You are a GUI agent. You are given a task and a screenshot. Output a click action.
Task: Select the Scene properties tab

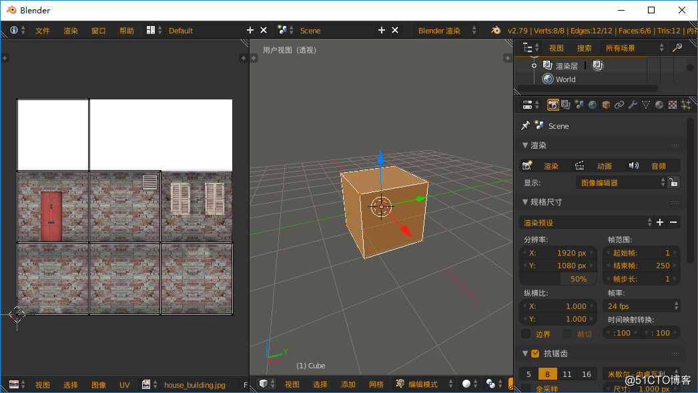pos(579,105)
